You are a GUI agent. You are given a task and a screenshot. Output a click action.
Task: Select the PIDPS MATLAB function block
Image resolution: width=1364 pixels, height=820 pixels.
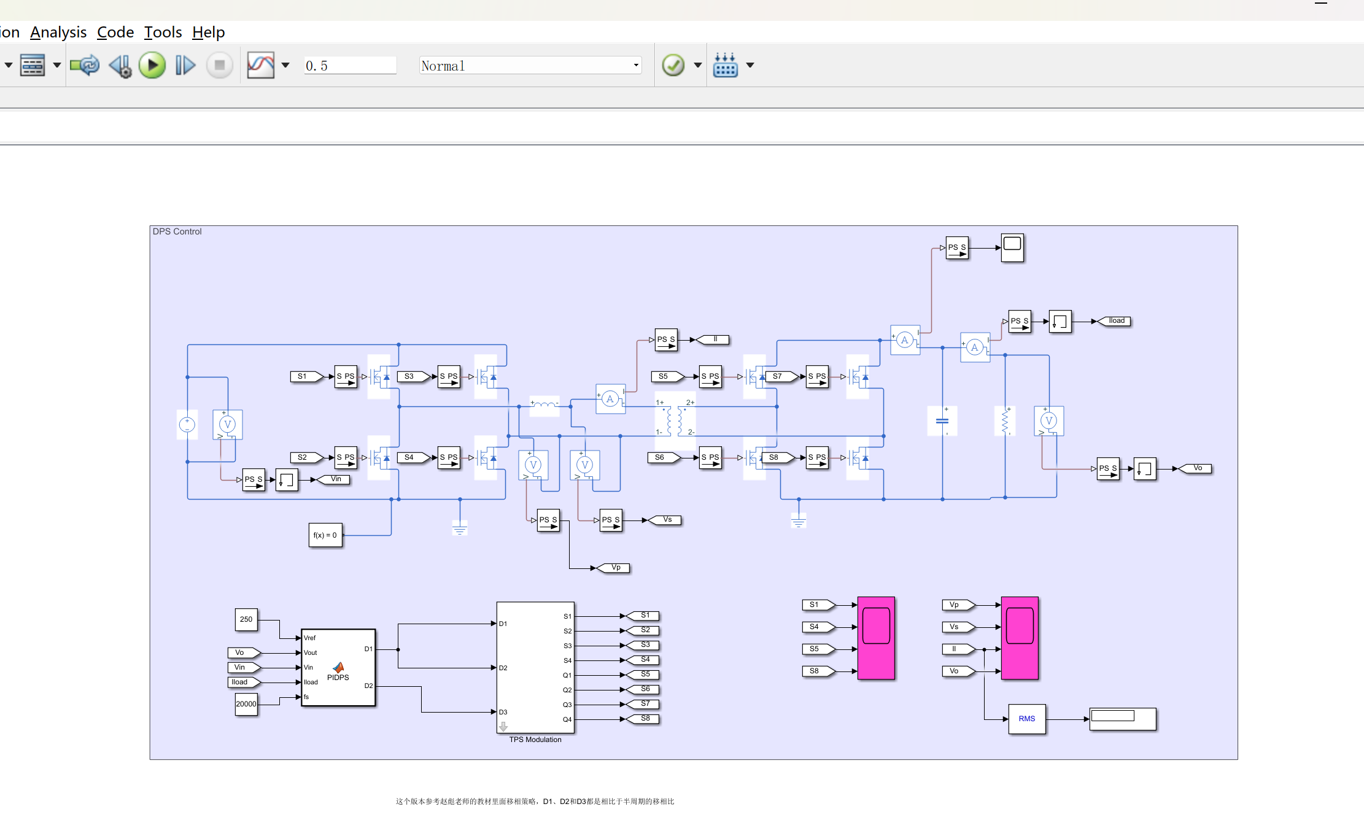pos(338,667)
